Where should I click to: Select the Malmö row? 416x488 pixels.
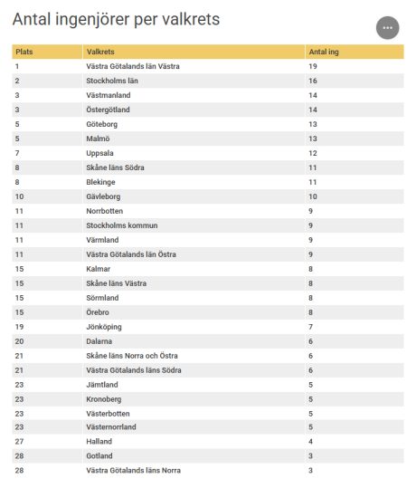[x=208, y=139]
